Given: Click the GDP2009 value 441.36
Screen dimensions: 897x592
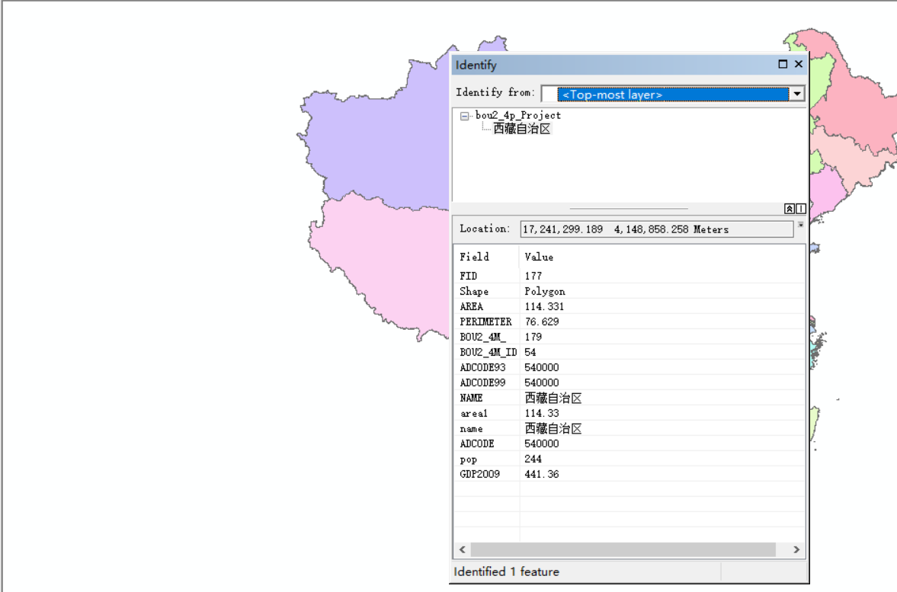Looking at the screenshot, I should 541,473.
